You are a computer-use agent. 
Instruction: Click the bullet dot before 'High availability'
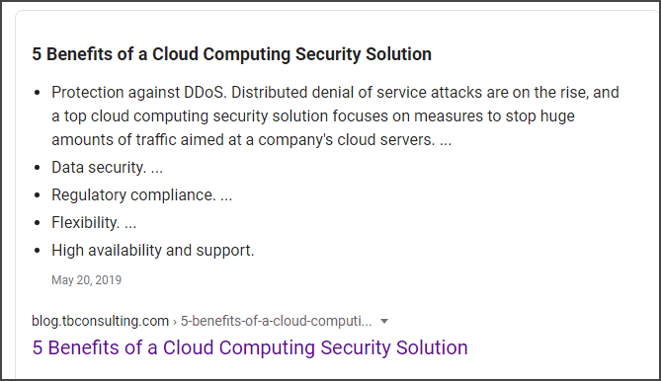point(38,251)
